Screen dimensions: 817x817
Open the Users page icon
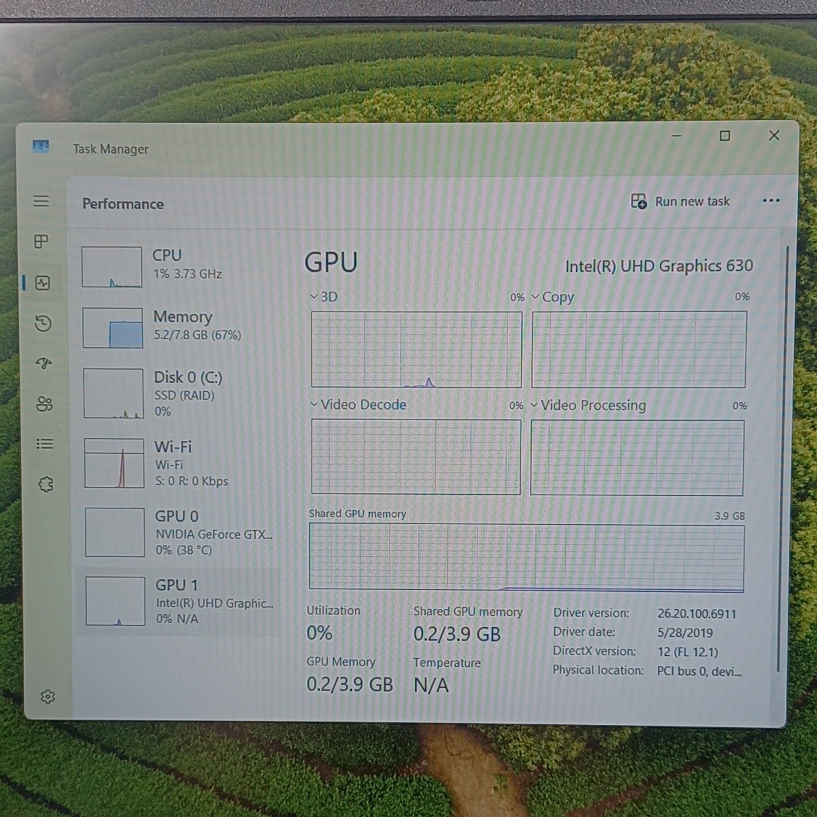click(x=44, y=404)
